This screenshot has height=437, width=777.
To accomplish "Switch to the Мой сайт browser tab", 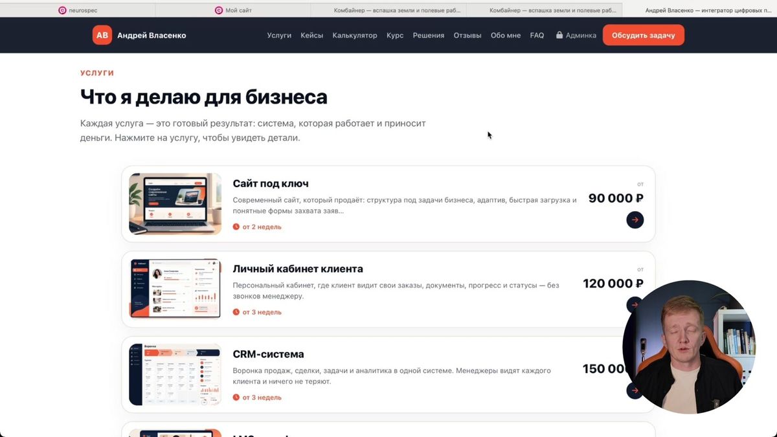I will 233,10.
